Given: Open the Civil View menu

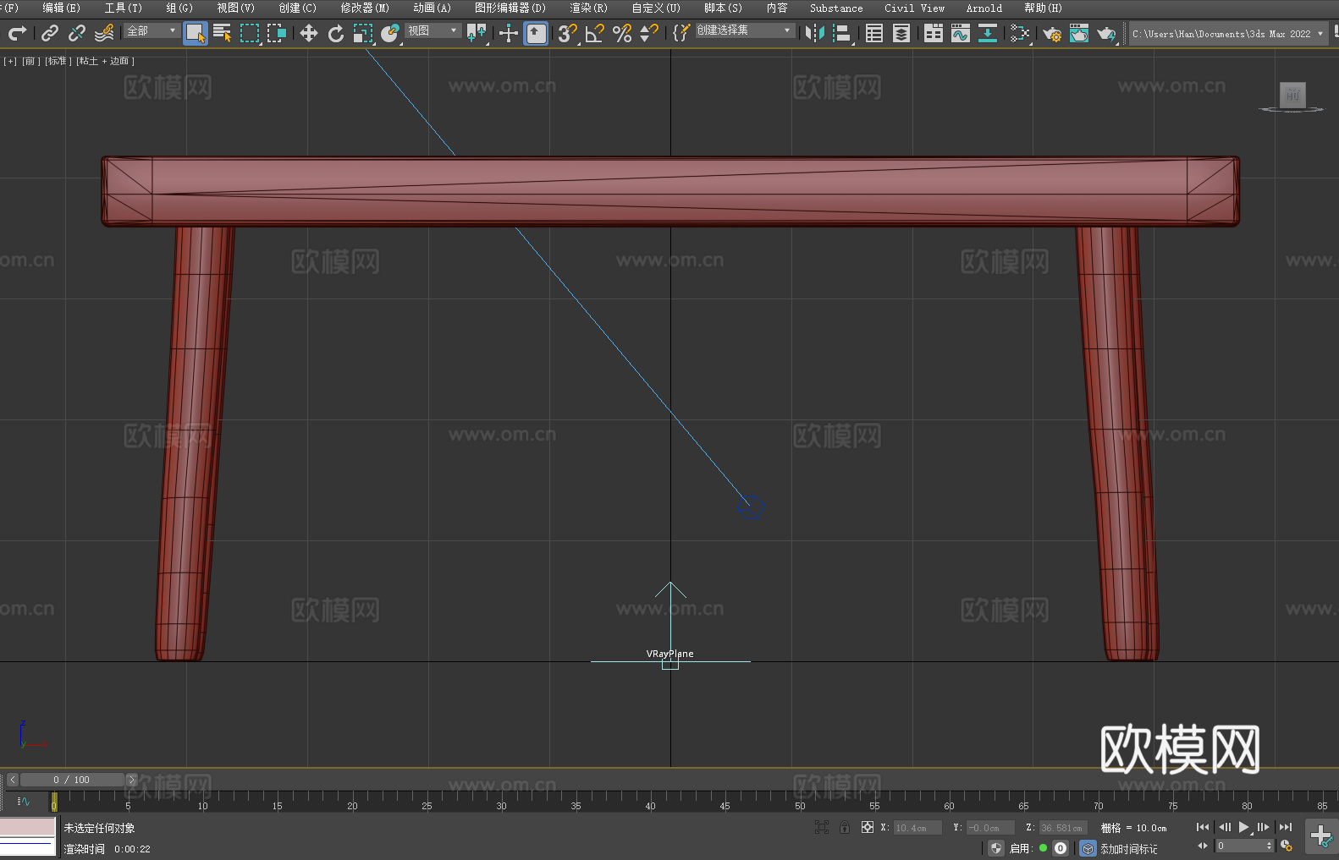Looking at the screenshot, I should pos(914,8).
